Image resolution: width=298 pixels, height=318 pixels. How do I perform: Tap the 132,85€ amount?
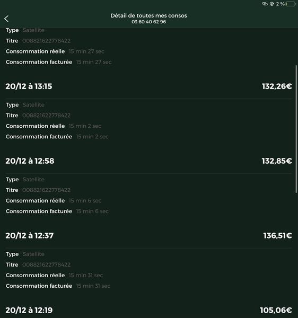[277, 161]
